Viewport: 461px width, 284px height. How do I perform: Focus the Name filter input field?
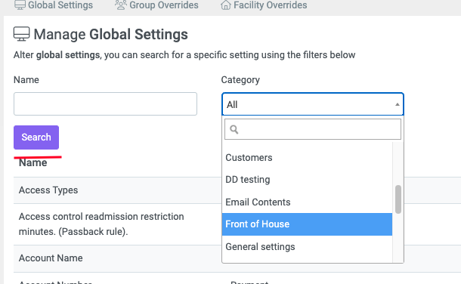click(x=105, y=104)
